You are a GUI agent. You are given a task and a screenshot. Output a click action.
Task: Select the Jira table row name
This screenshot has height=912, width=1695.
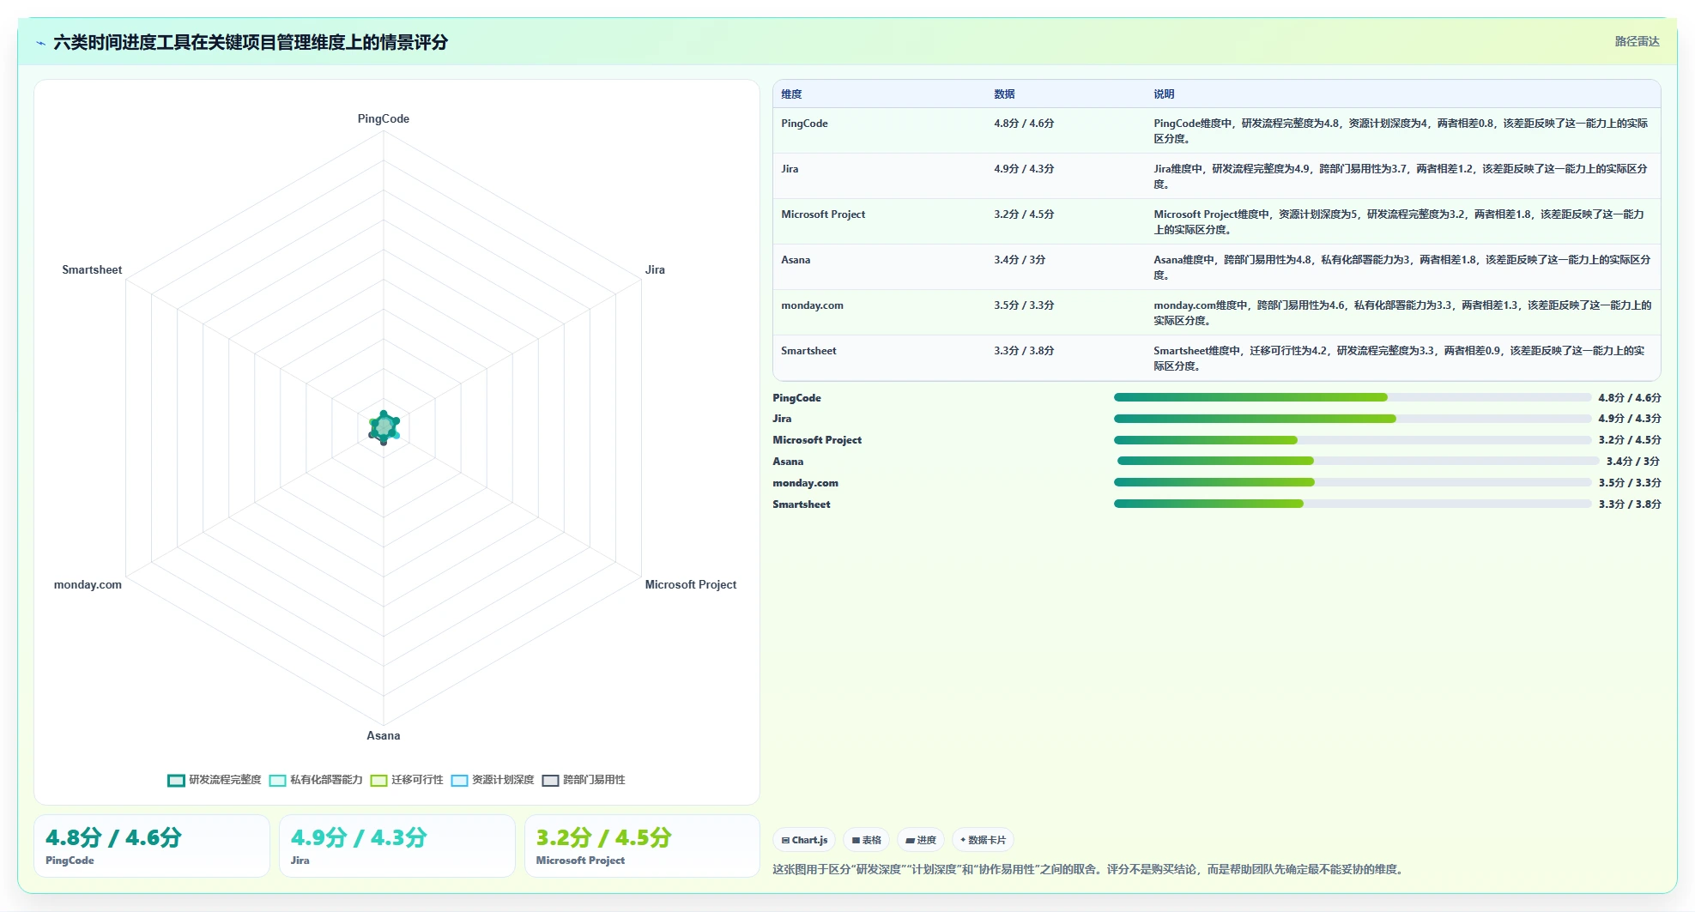(x=790, y=169)
